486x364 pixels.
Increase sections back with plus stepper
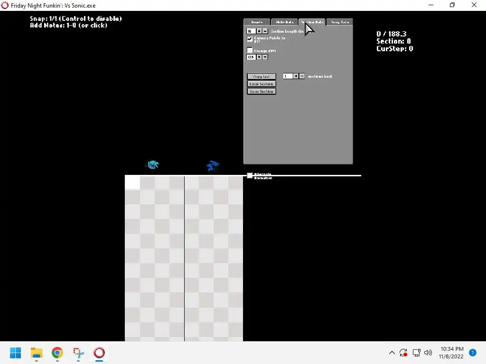coord(296,76)
